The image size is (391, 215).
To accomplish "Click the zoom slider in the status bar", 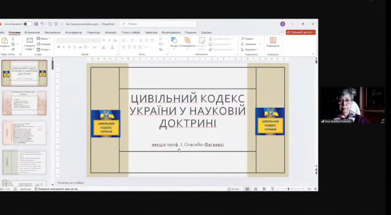I will point(288,189).
